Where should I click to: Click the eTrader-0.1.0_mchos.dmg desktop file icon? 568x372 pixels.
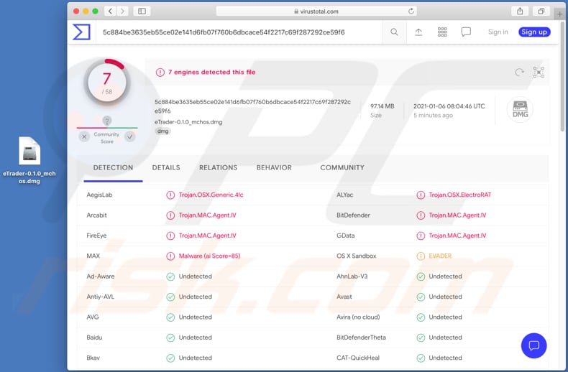click(x=29, y=151)
